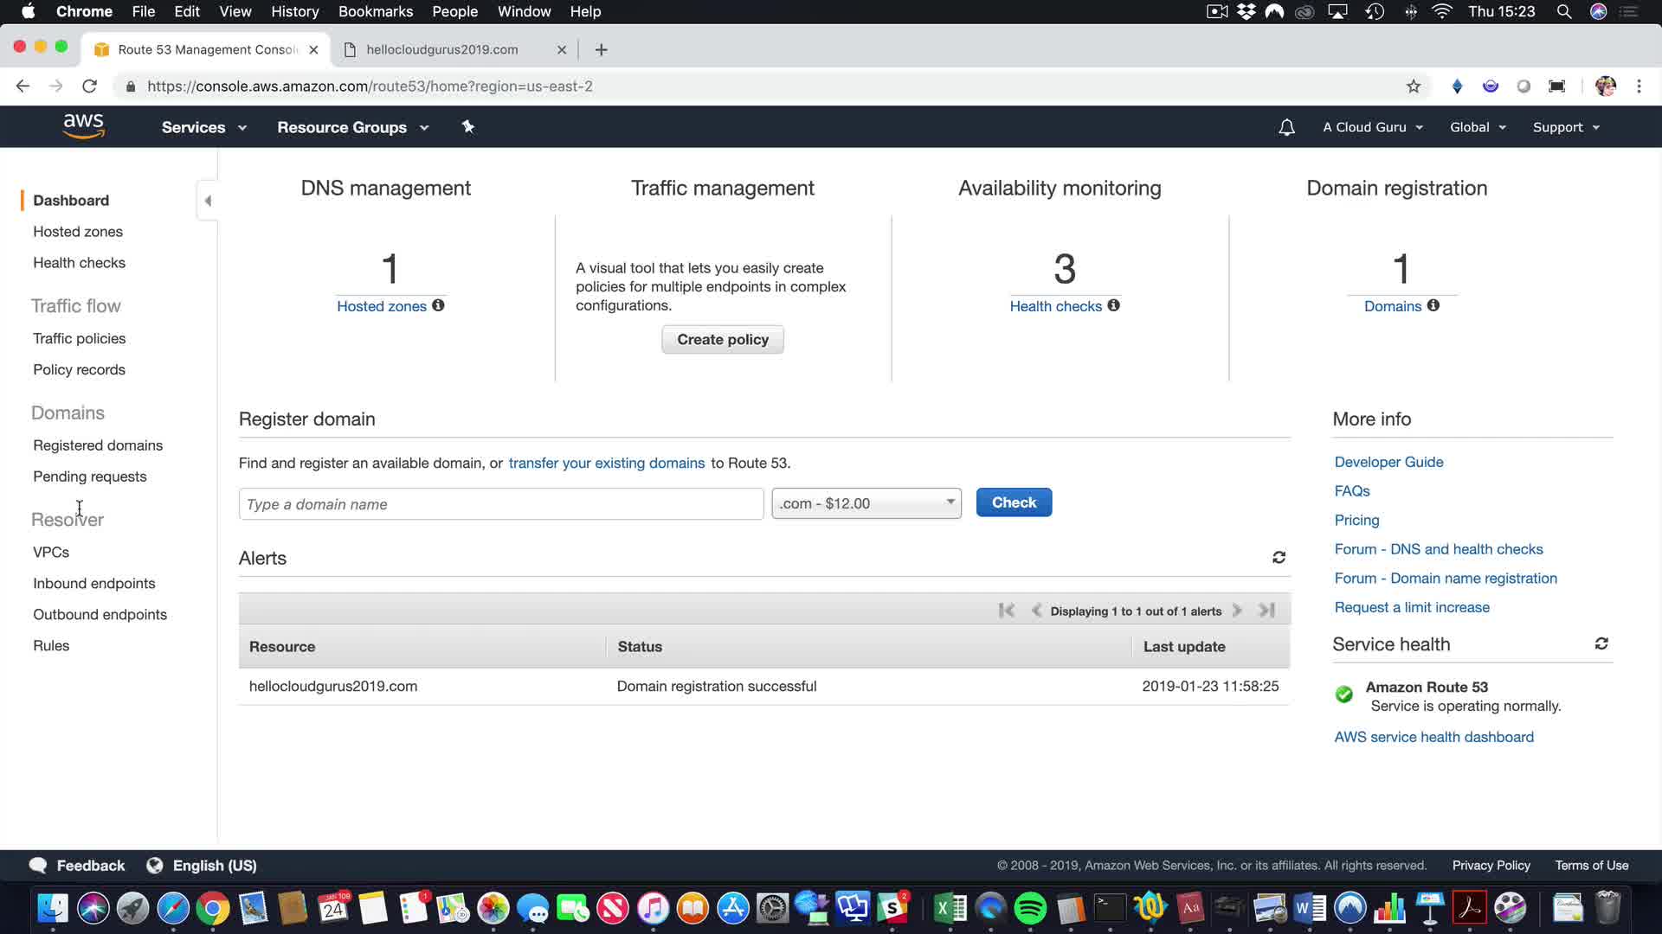Refresh the Alerts section
1662x934 pixels.
(1279, 558)
